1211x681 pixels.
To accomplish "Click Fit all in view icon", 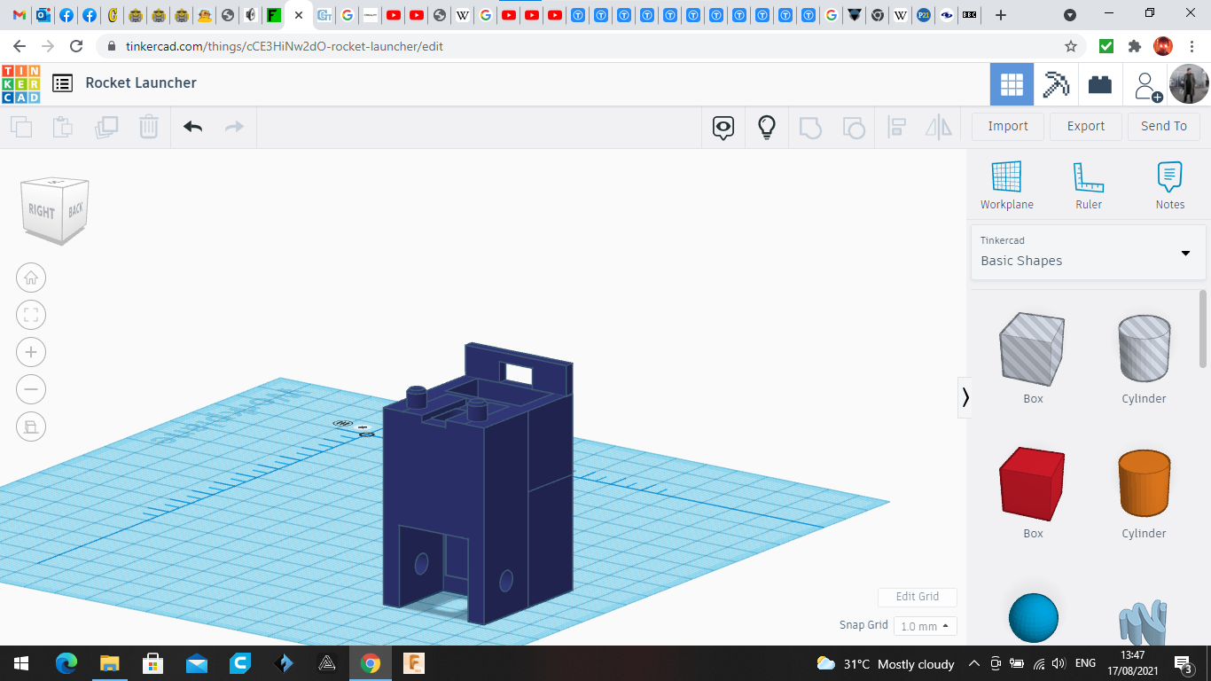I will click(31, 315).
